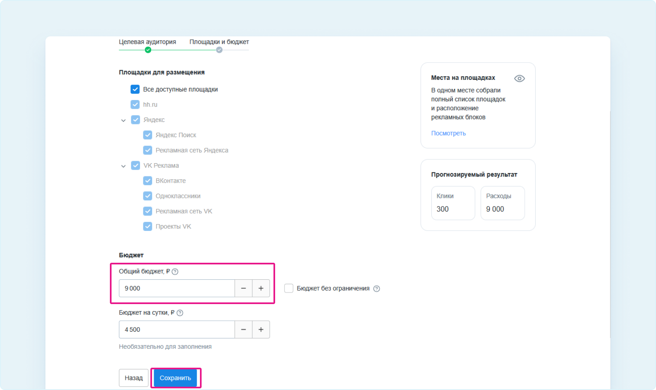Viewport: 656px width, 390px height.
Task: Click the Общий бюджет input field
Action: [x=177, y=288]
